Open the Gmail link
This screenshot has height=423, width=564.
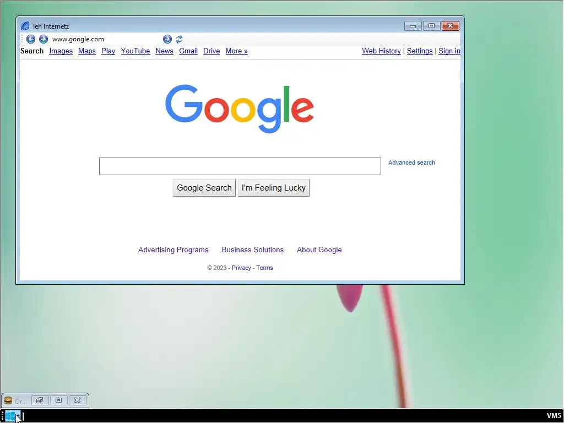(188, 51)
